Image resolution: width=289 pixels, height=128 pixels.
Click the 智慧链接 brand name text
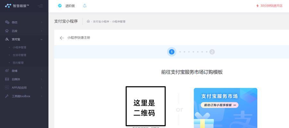pos(21,6)
